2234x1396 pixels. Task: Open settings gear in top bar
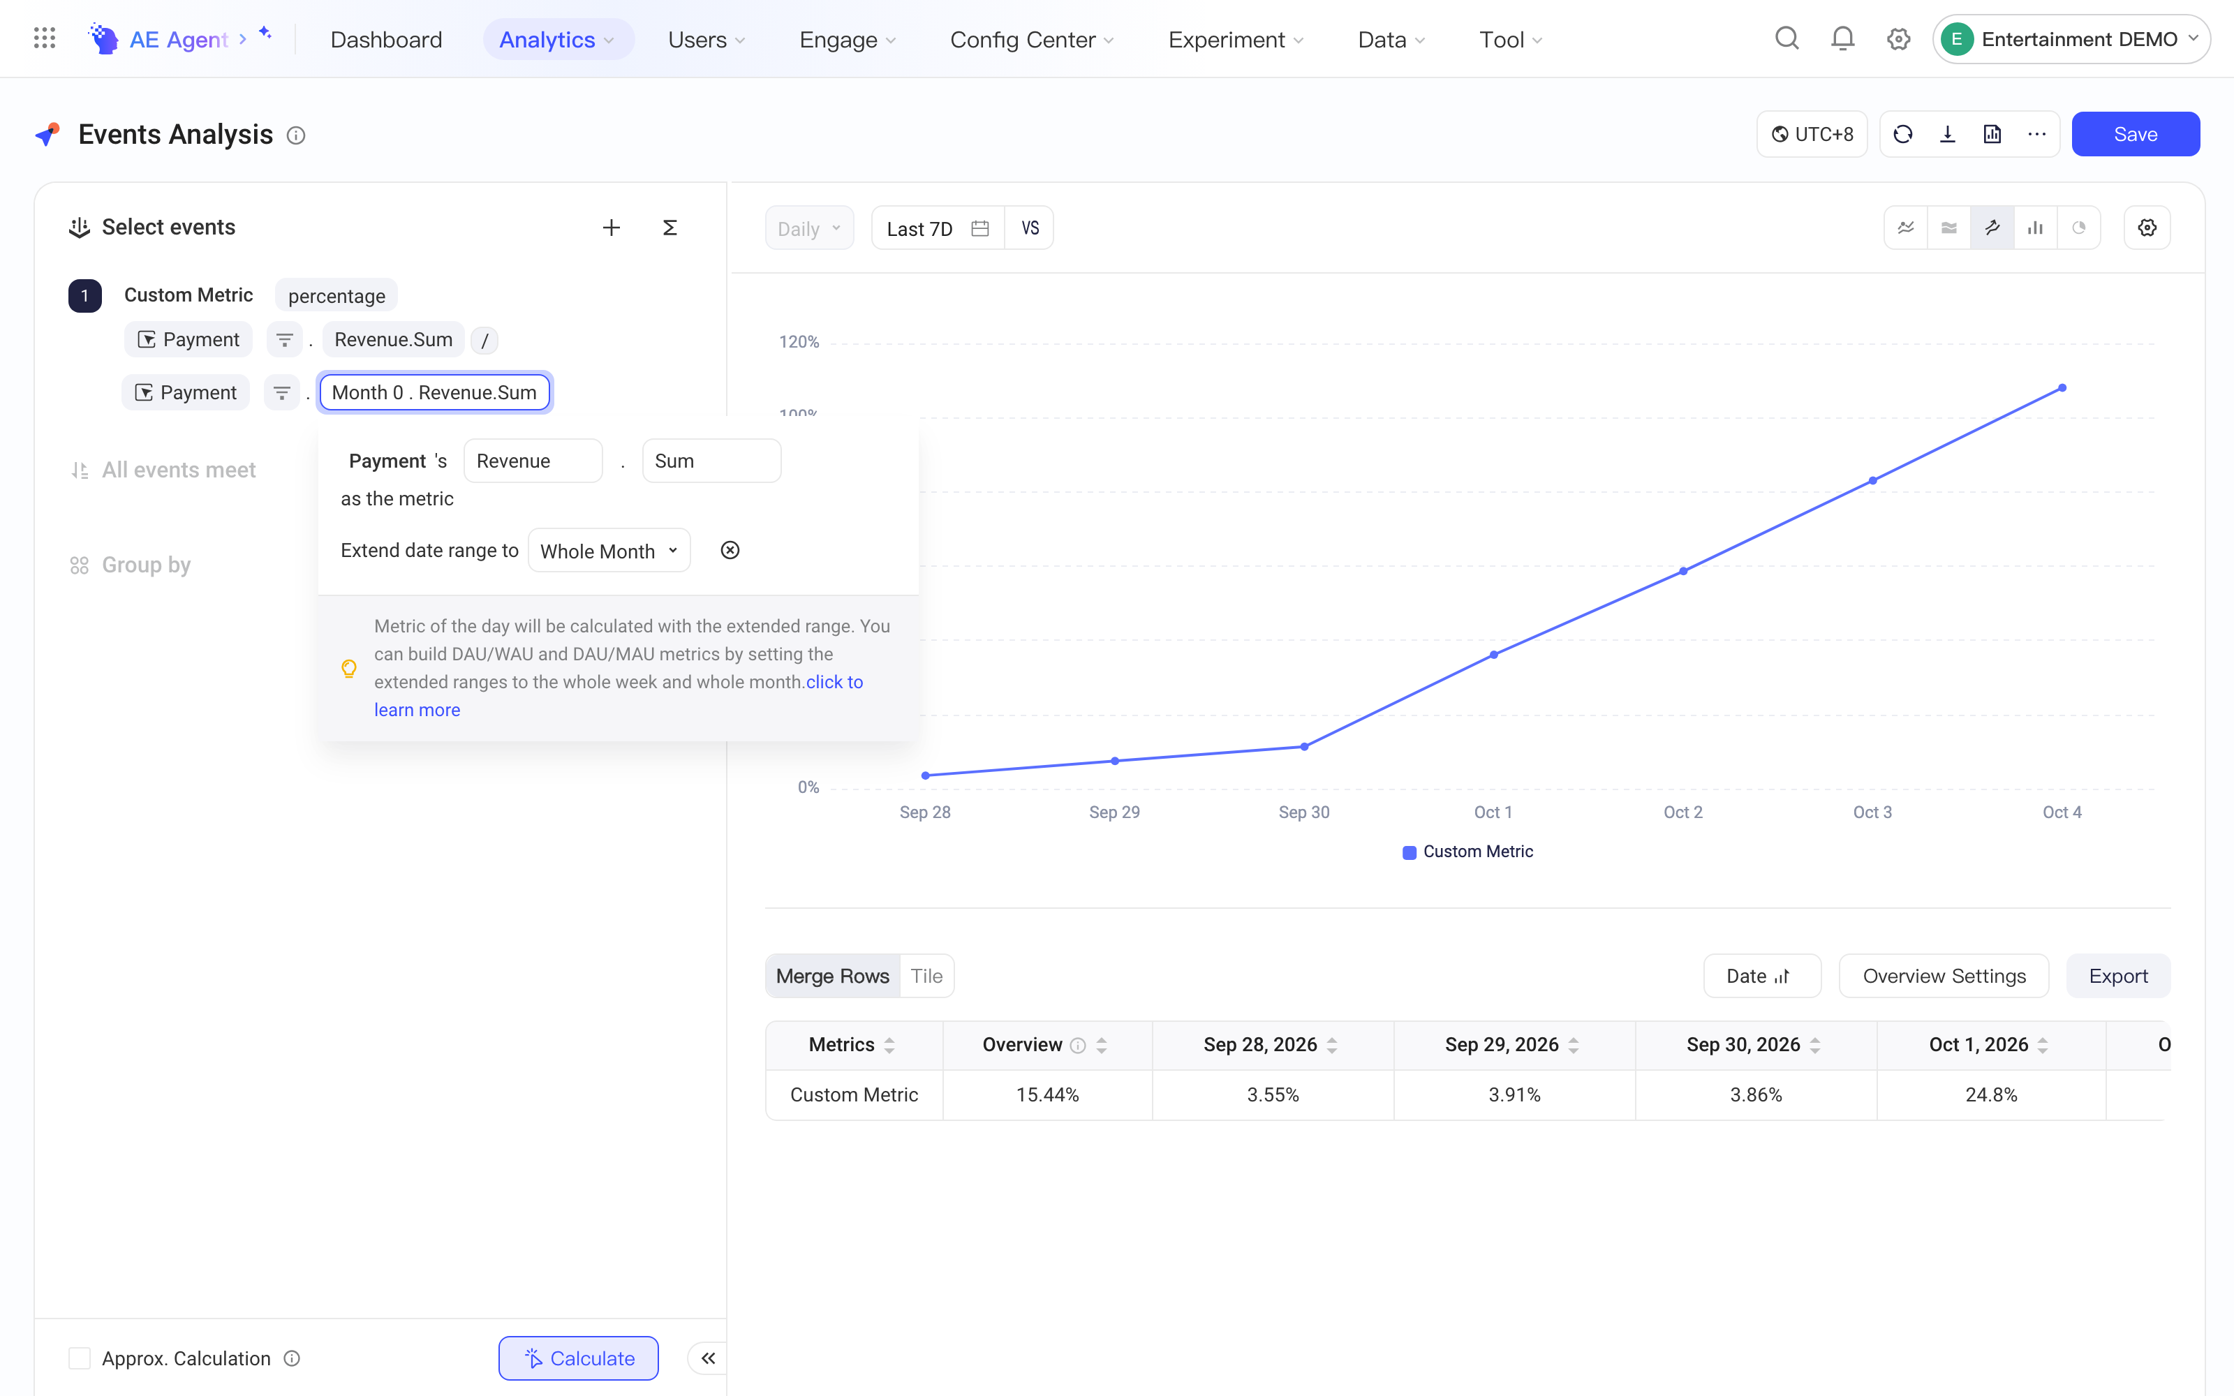1898,39
